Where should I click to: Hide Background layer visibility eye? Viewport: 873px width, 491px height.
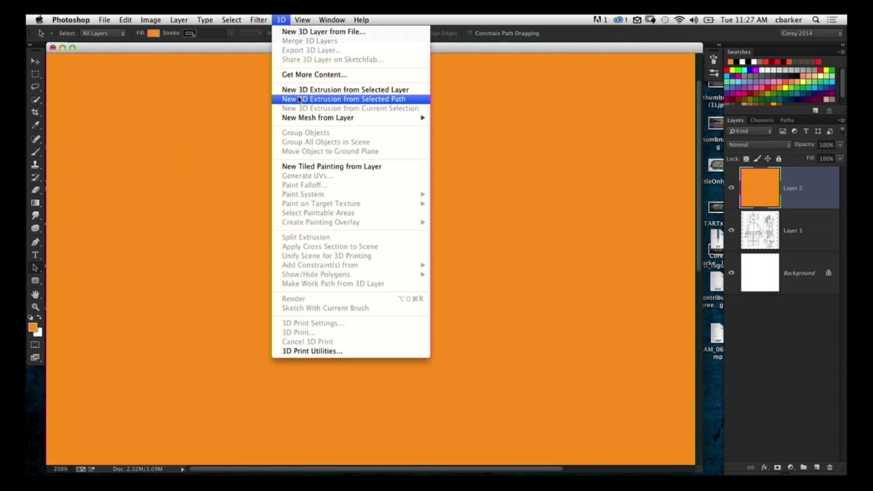click(732, 273)
